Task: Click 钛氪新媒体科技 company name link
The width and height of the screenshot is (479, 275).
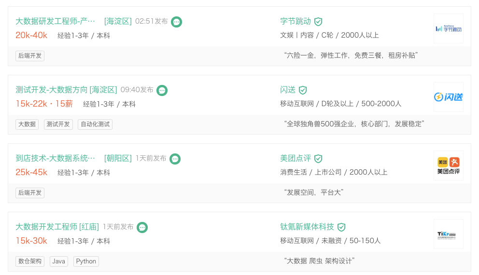Action: [307, 227]
